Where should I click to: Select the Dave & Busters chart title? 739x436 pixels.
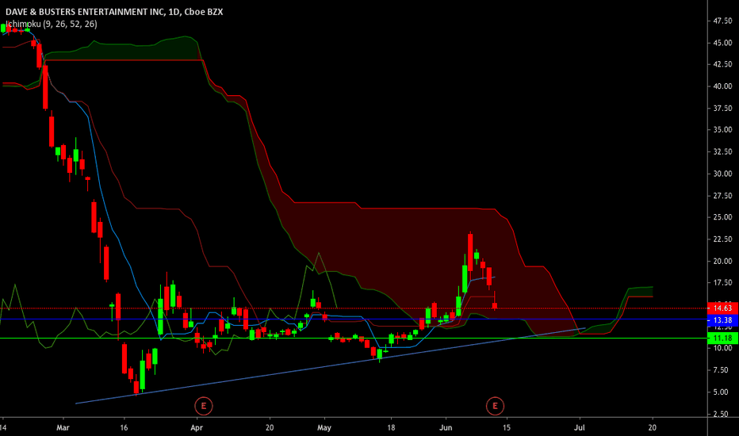114,12
